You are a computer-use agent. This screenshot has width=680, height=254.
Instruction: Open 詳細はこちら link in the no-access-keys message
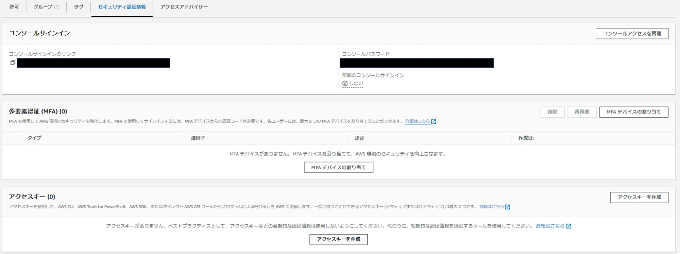[554, 226]
